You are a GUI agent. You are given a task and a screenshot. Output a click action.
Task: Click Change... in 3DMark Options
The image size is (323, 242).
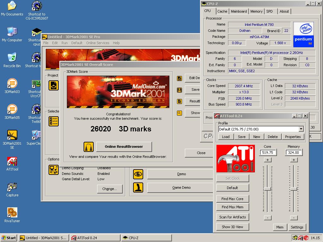pos(109,189)
